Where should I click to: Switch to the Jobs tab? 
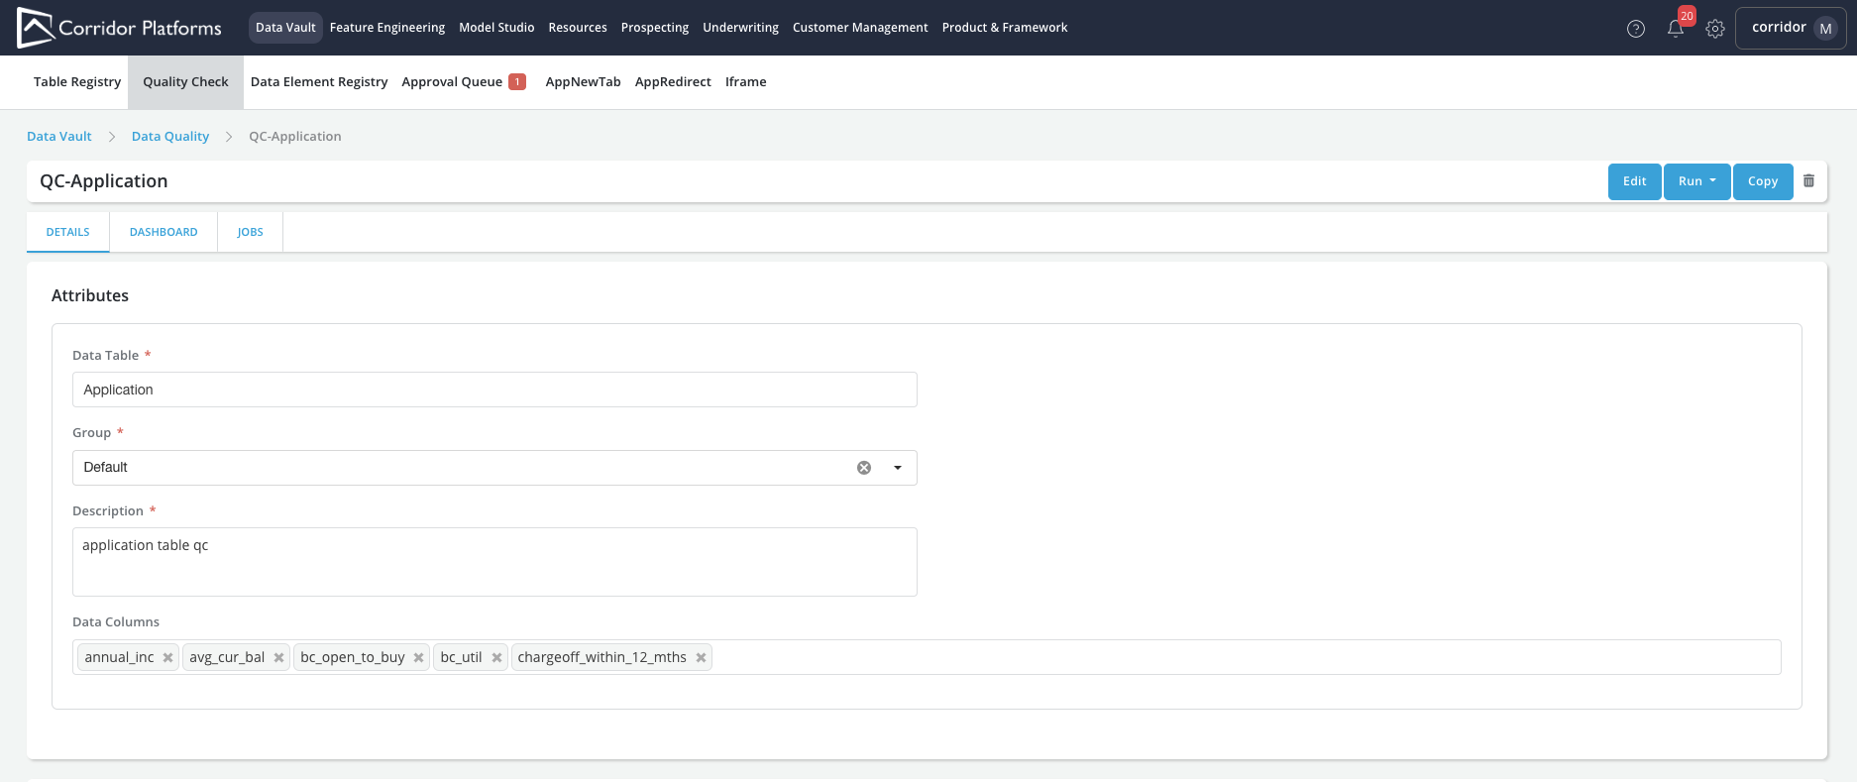tap(250, 232)
